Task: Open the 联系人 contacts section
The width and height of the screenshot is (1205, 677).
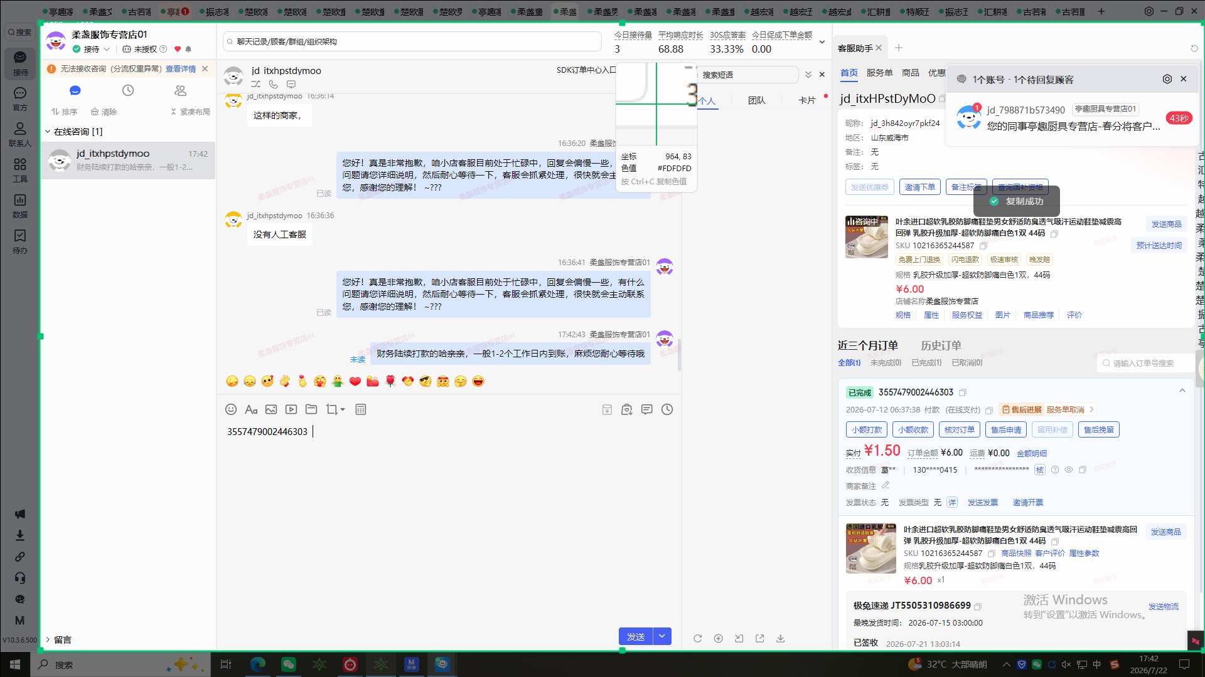Action: coord(20,135)
